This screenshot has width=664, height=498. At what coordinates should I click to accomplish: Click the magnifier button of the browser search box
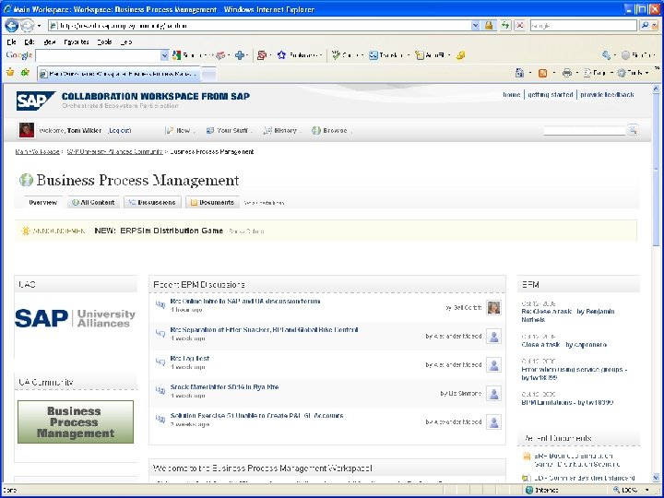tap(645, 26)
